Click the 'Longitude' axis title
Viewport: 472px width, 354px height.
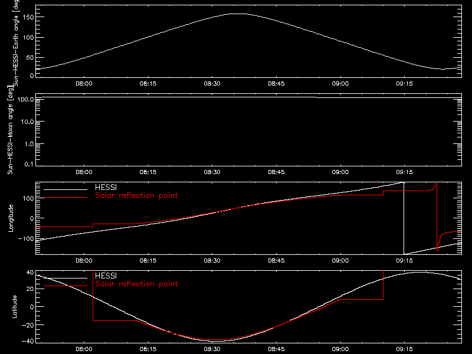(11, 218)
